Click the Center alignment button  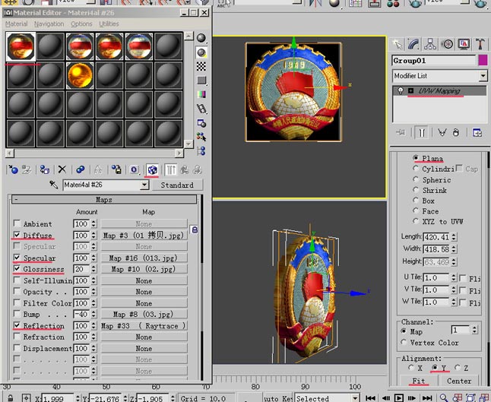pos(459,381)
